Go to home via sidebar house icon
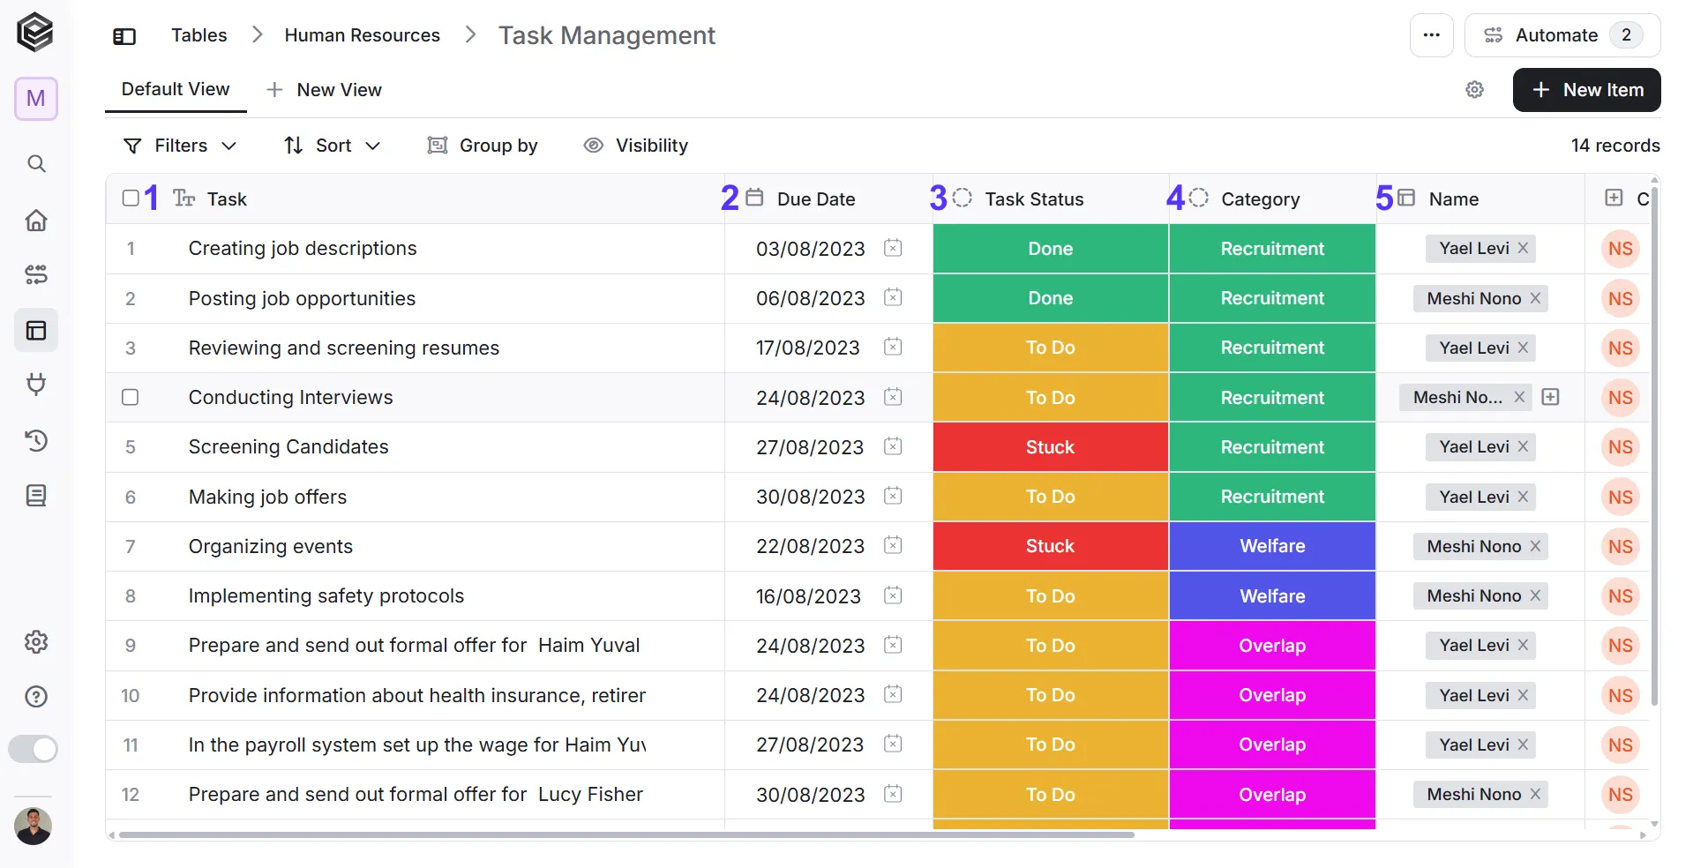The image size is (1693, 868). [36, 220]
